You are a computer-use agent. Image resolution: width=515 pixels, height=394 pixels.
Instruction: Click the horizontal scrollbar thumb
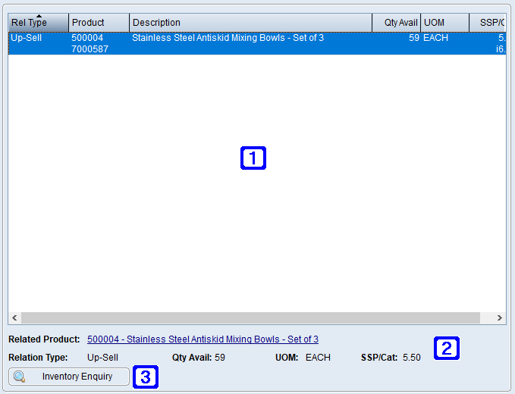point(250,317)
